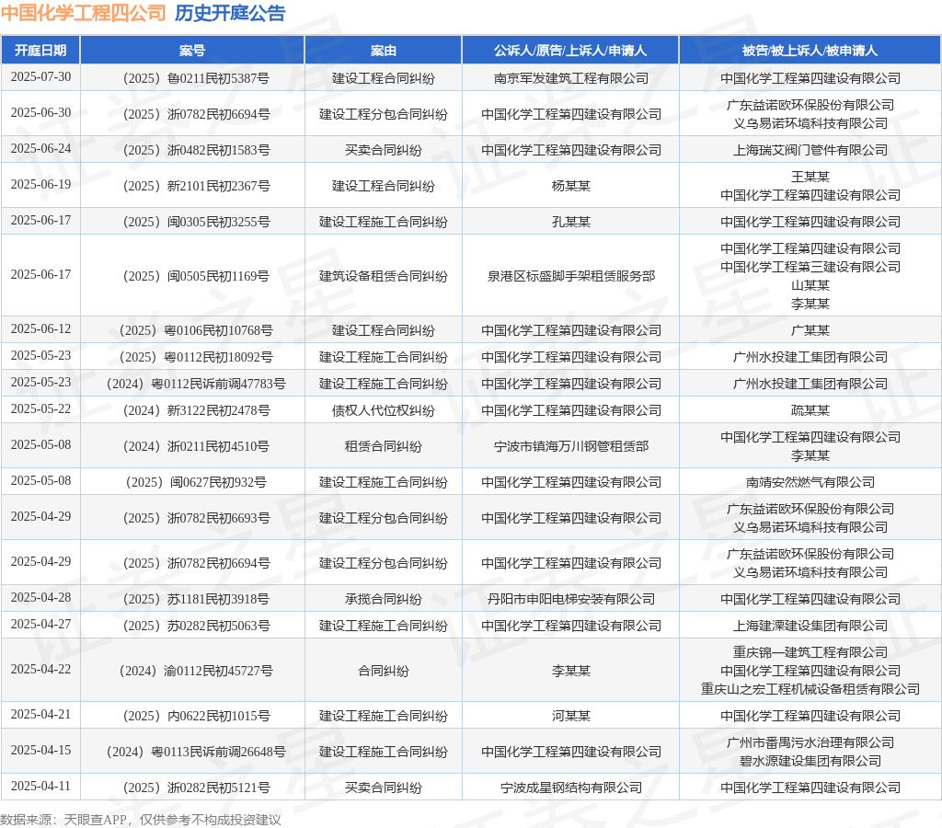Click plaintiff 南京军发建筑工程有限公司

[571, 78]
